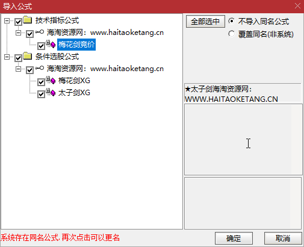Click the yellow folder icon beside 条件选股公式

(28, 56)
